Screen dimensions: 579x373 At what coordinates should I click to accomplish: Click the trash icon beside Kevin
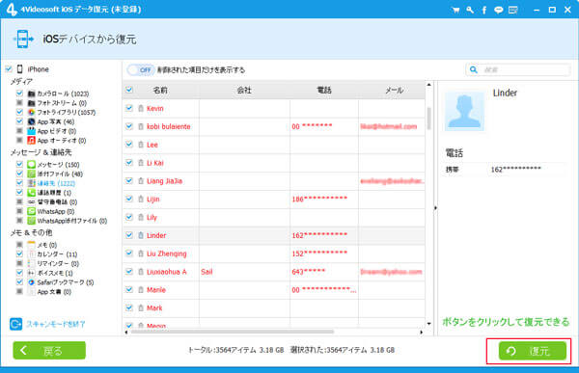point(141,108)
